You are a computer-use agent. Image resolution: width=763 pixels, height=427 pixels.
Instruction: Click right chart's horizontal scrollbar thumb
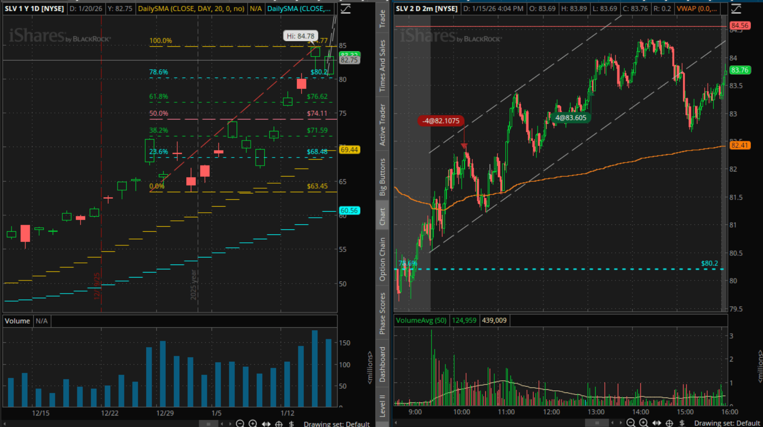click(597, 423)
